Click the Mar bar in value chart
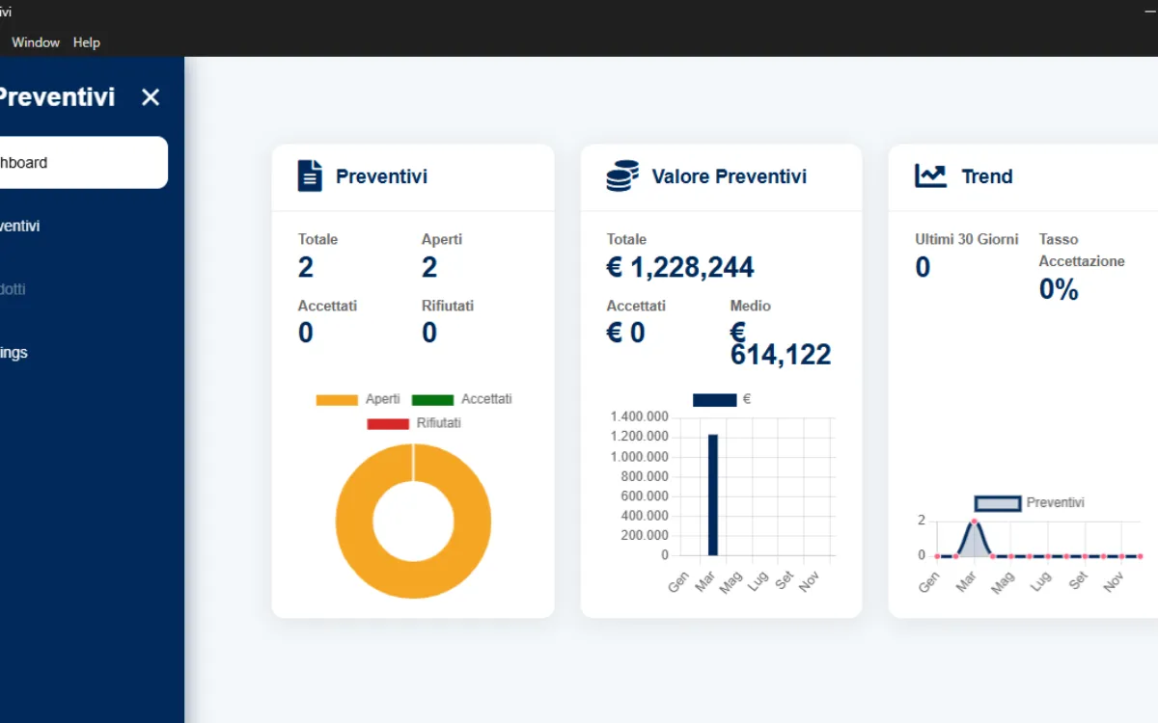The height and width of the screenshot is (723, 1158). (x=713, y=495)
